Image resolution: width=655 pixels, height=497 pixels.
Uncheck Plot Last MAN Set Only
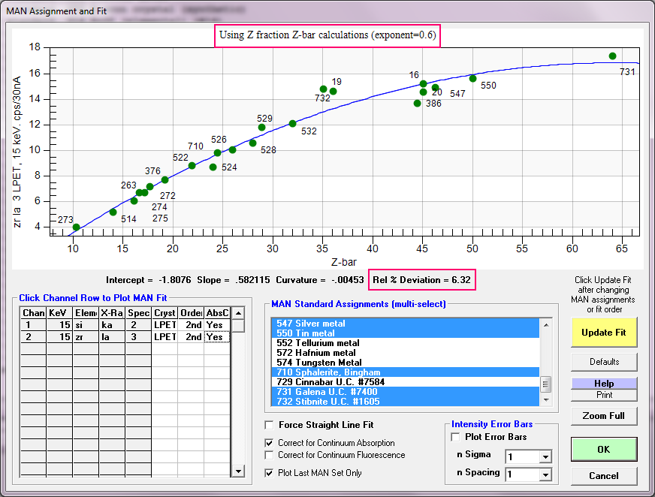point(270,473)
